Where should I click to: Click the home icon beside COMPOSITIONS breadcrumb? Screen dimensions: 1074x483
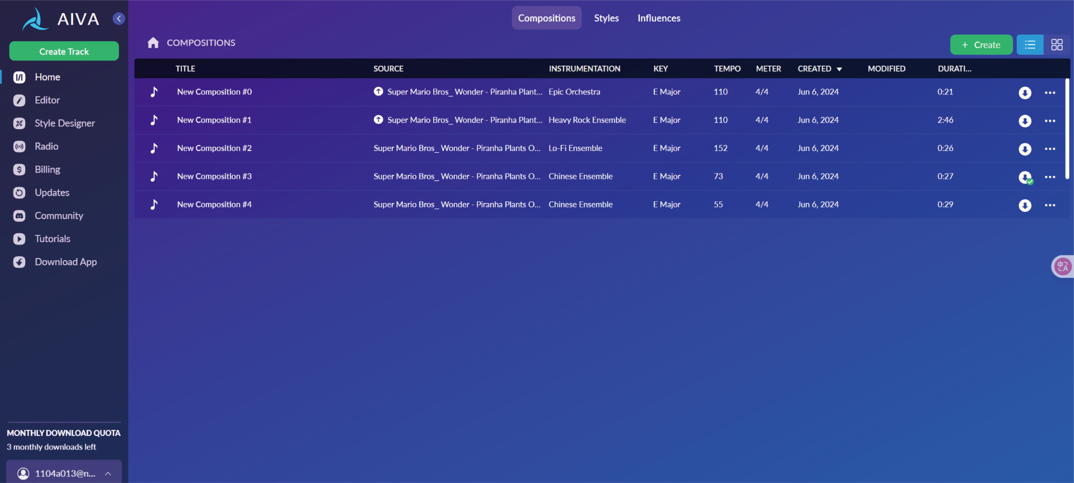click(x=153, y=43)
